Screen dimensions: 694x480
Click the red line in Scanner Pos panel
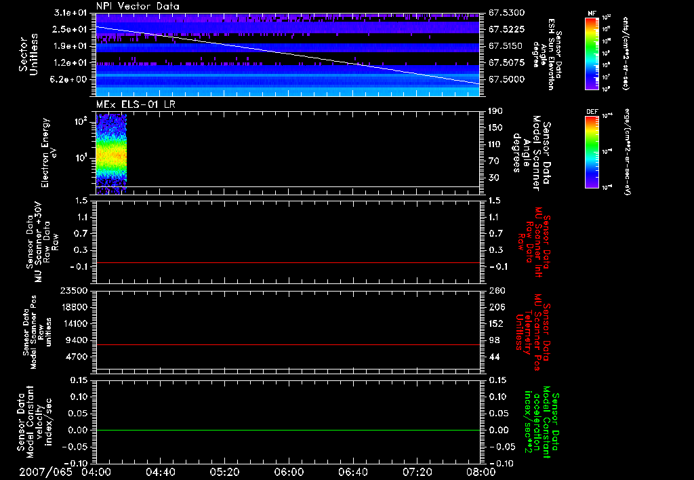pyautogui.click(x=287, y=344)
